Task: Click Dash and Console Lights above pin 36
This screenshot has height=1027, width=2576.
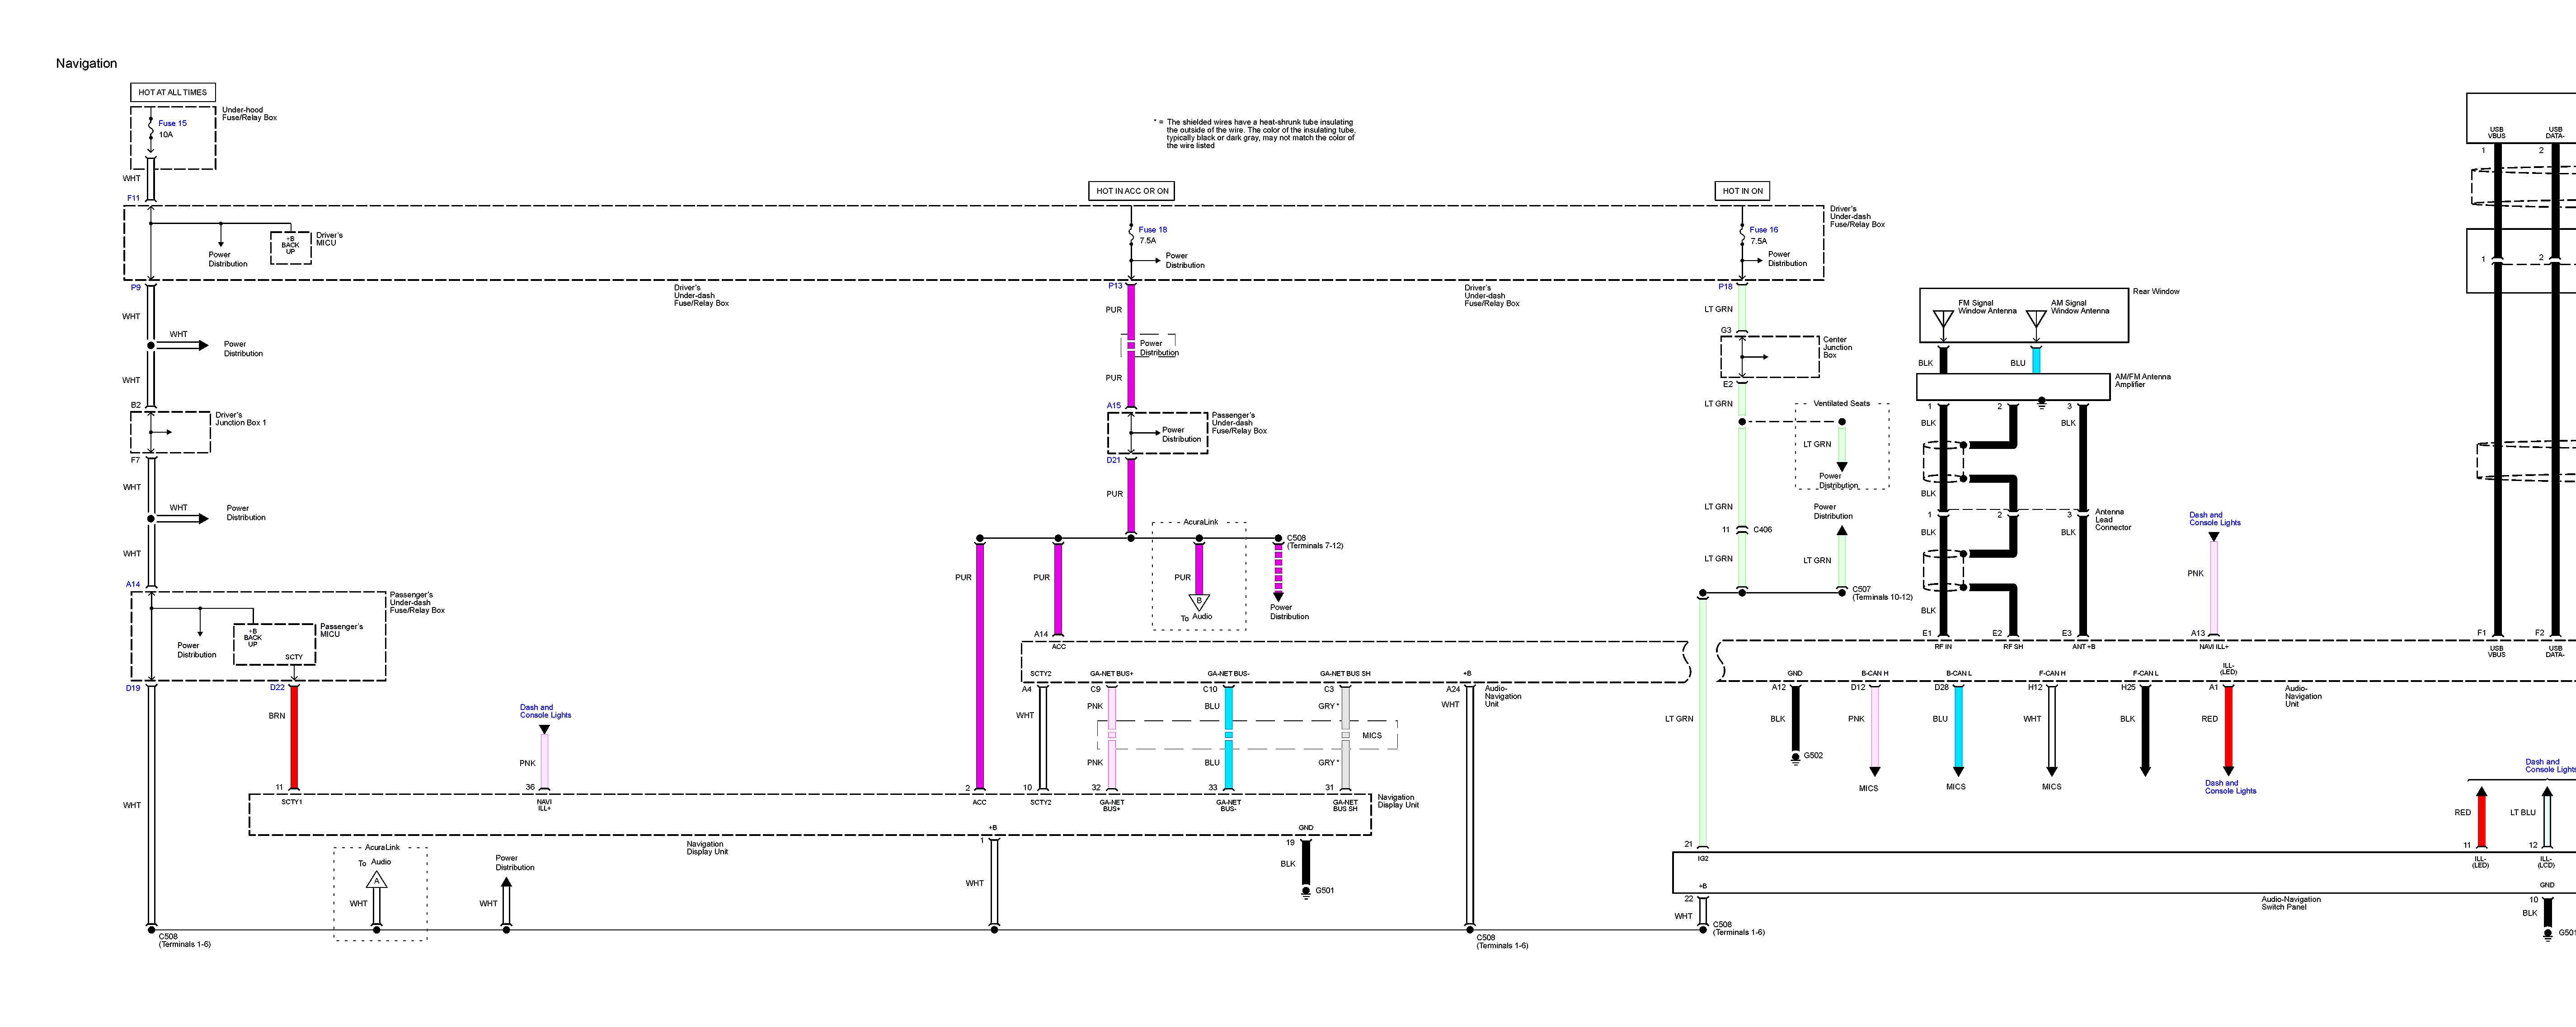Action: pos(545,711)
